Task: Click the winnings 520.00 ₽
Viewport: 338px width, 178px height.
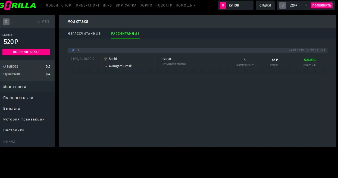Action: tap(310, 60)
